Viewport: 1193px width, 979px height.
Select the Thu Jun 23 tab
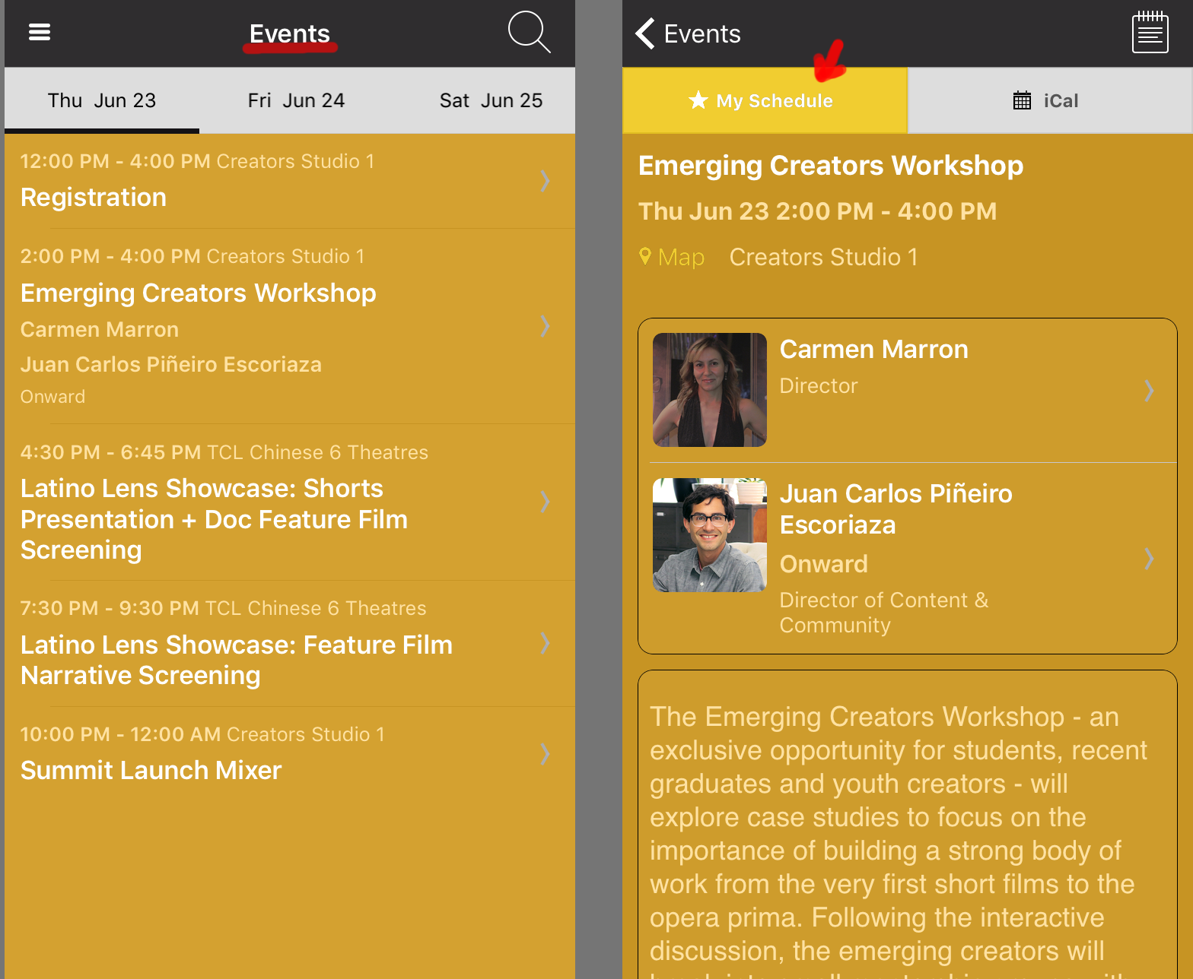[x=102, y=100]
